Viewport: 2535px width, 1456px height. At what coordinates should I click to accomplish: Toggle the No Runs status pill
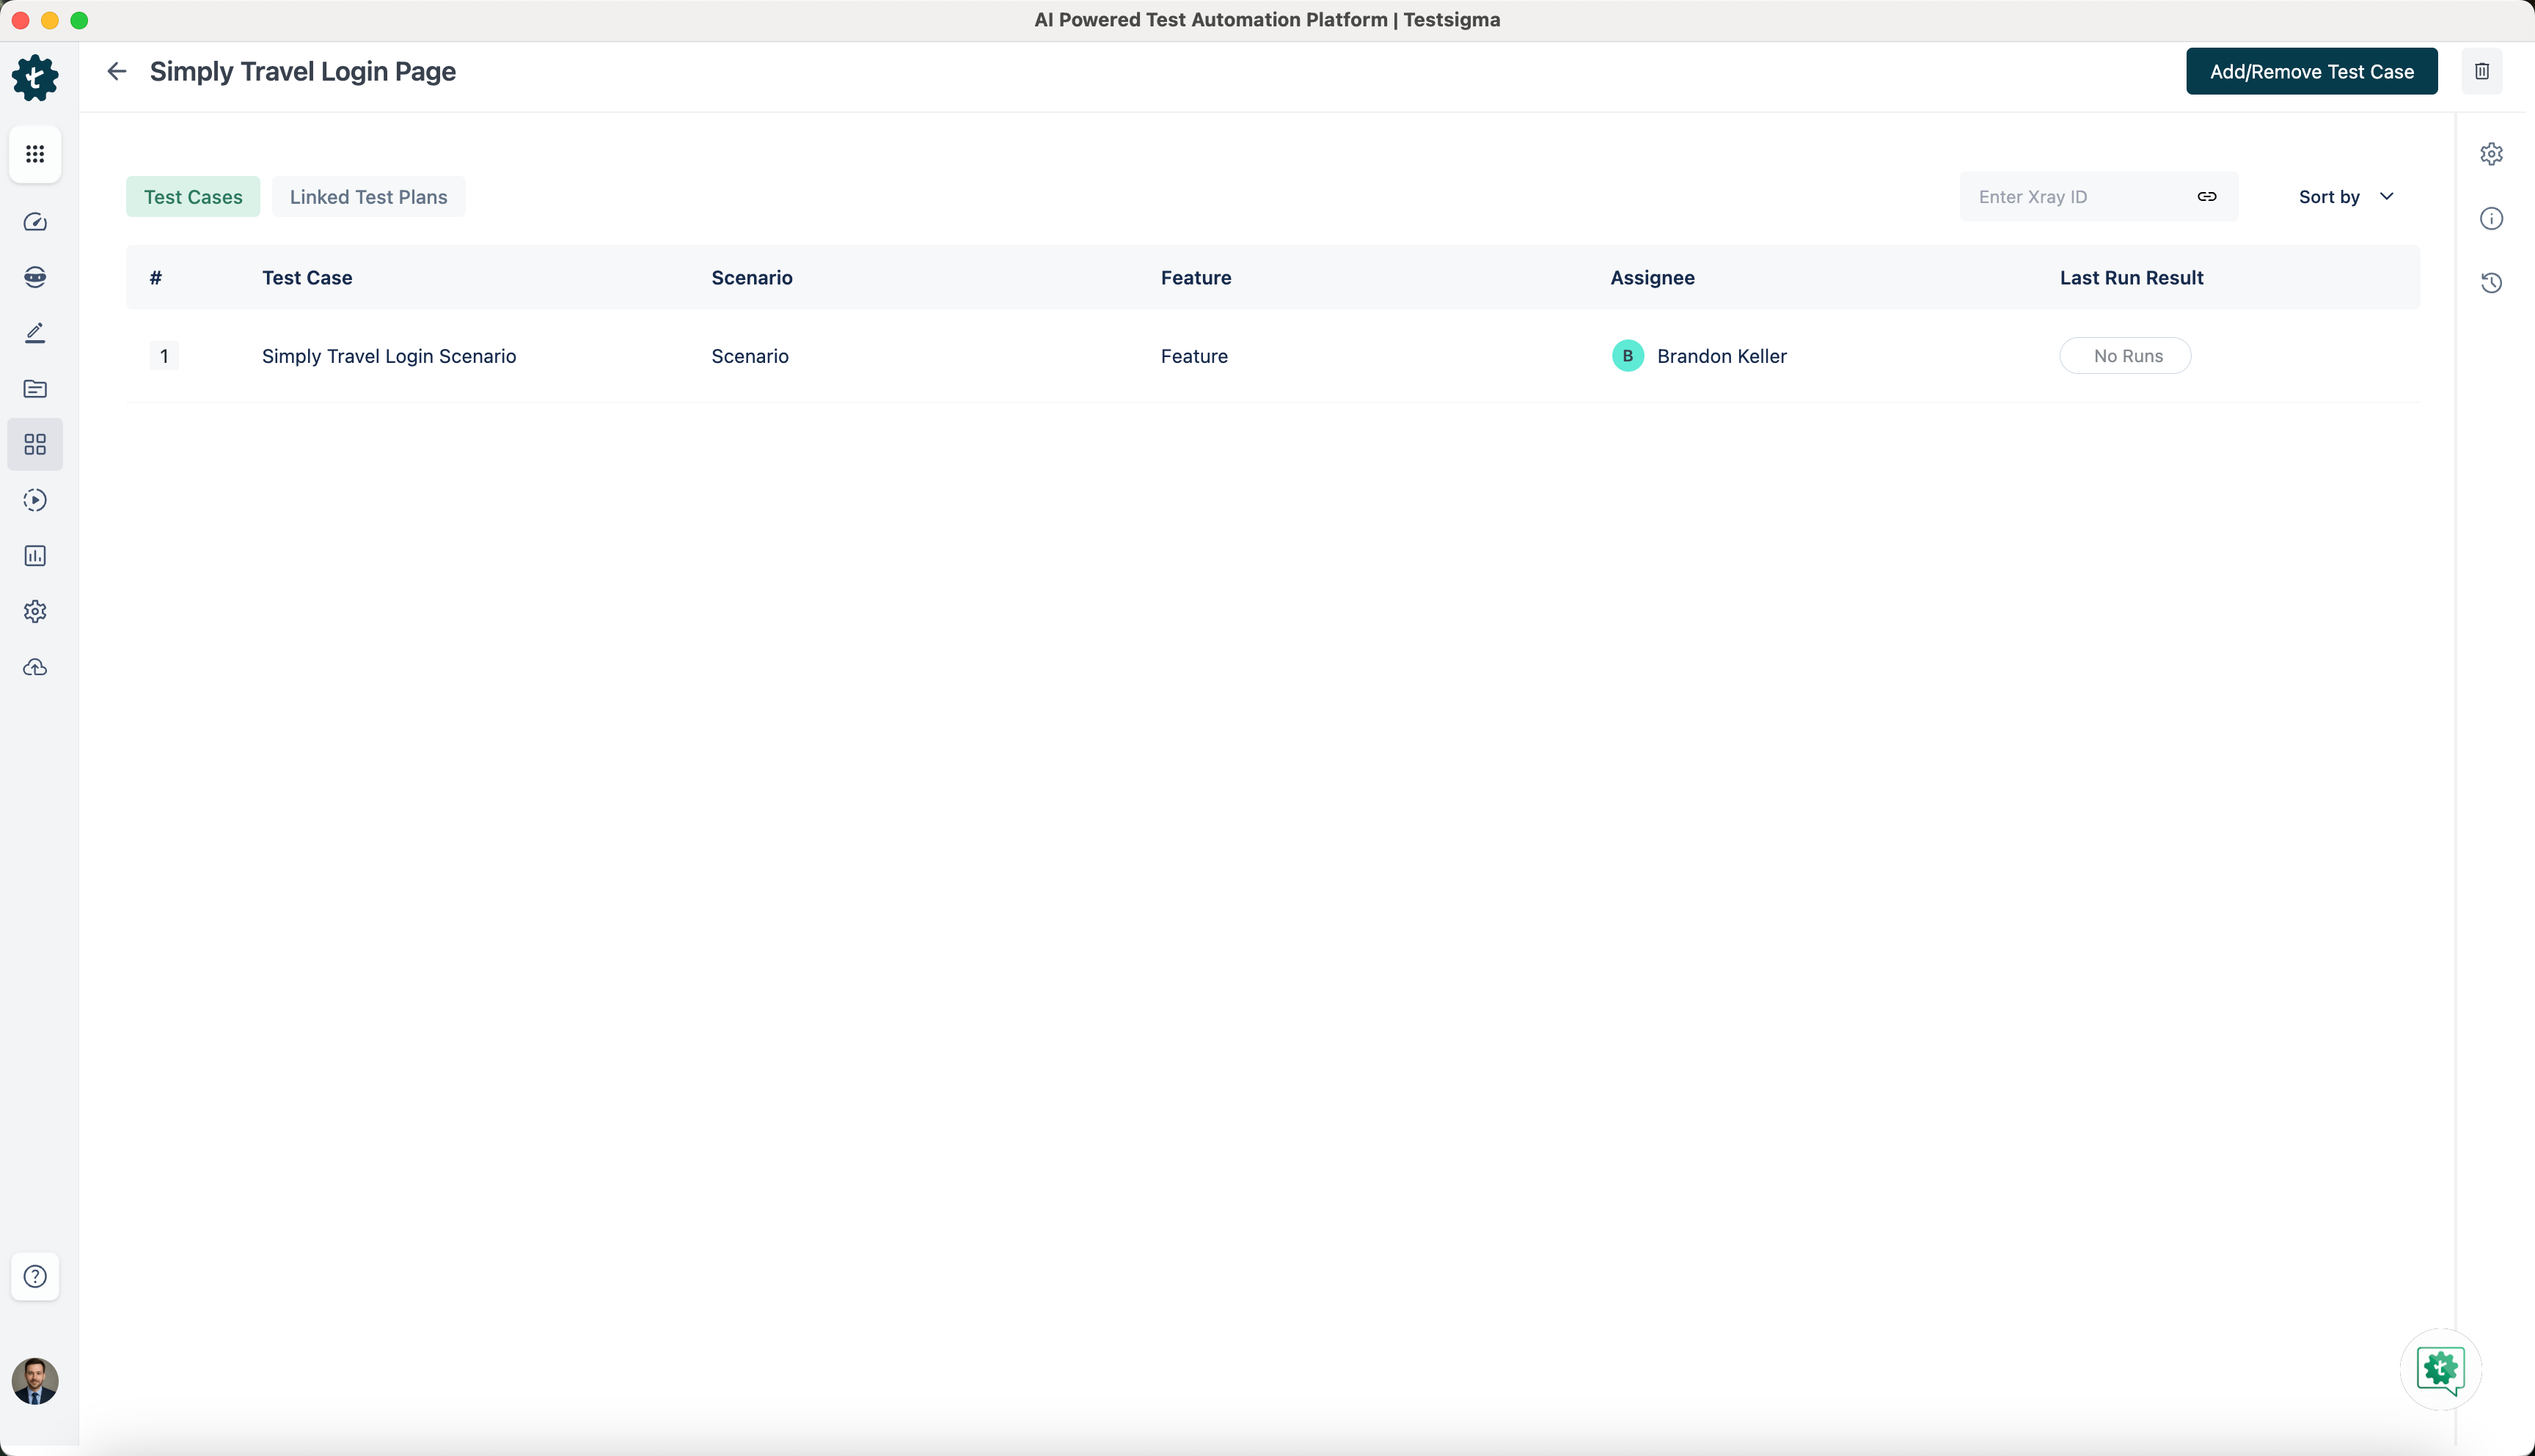2125,355
